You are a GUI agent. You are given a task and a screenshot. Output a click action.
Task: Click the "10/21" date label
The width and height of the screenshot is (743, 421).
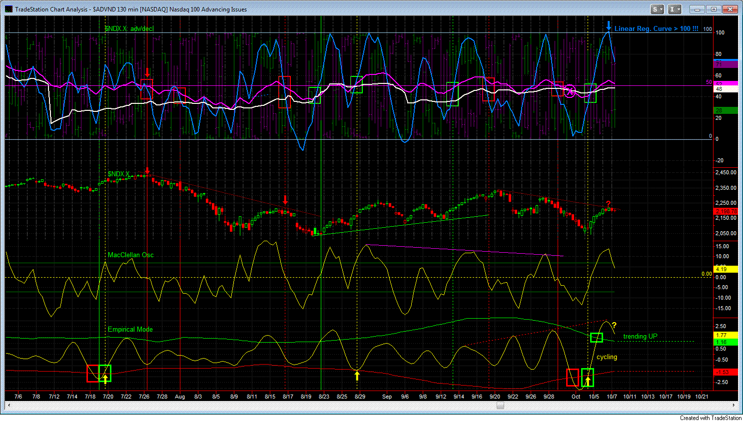[x=702, y=397]
